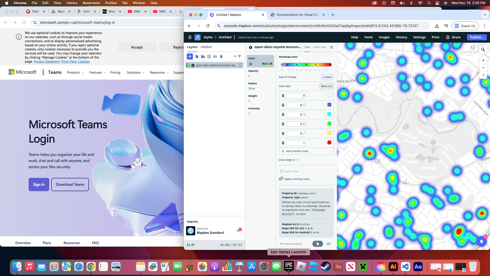Click the map search magnifier icon
The width and height of the screenshot is (490, 276).
[483, 50]
